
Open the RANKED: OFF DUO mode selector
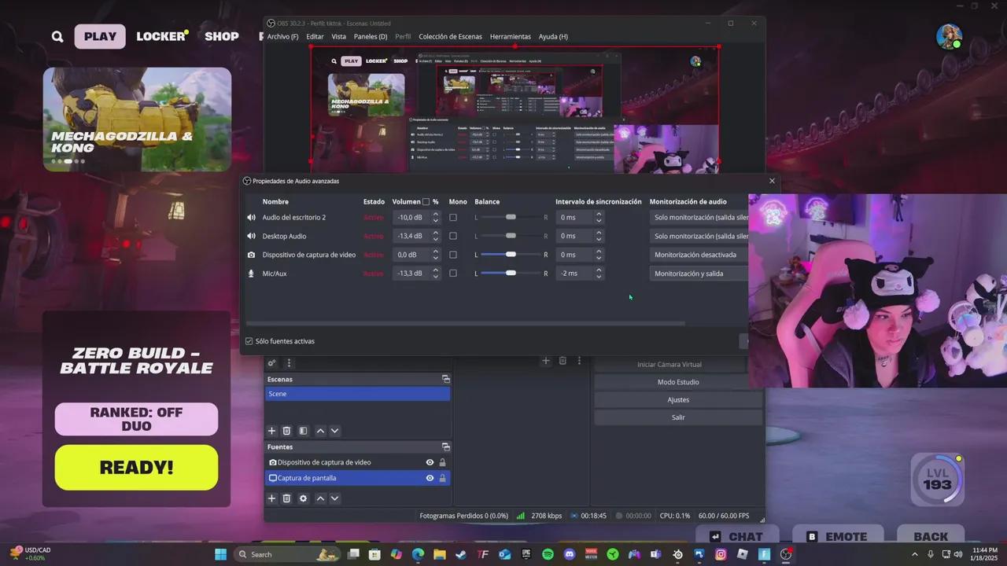tap(136, 419)
